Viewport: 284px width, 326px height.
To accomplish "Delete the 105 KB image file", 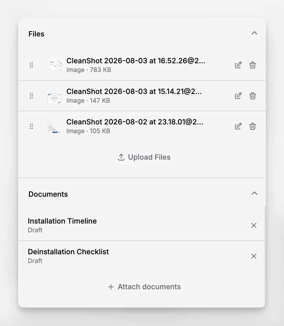I will pos(253,126).
